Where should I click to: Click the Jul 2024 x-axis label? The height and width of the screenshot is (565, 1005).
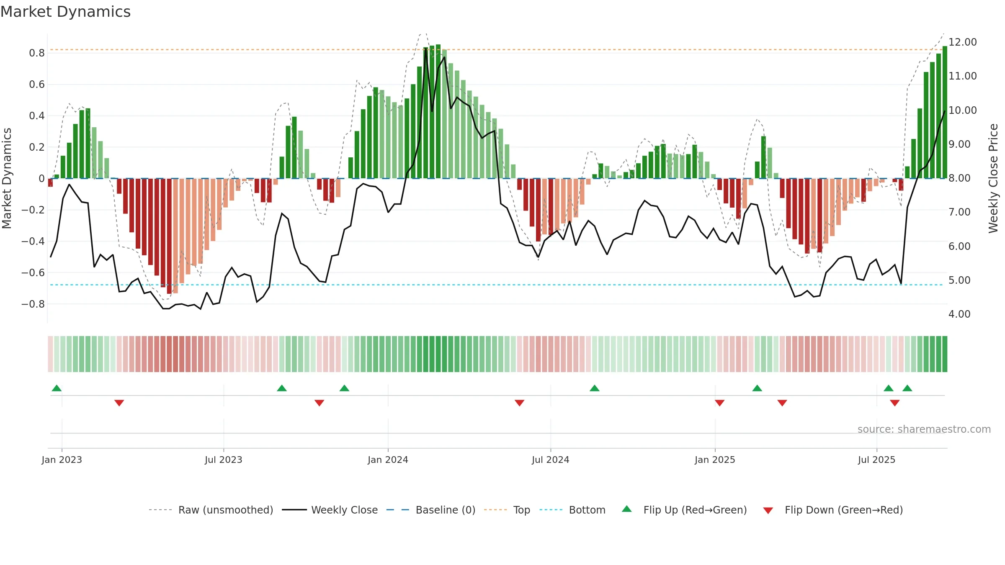point(551,460)
